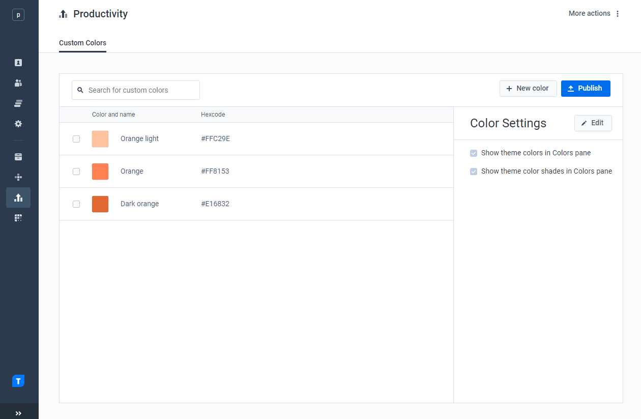641x419 pixels.
Task: Click the New color button
Action: 528,88
